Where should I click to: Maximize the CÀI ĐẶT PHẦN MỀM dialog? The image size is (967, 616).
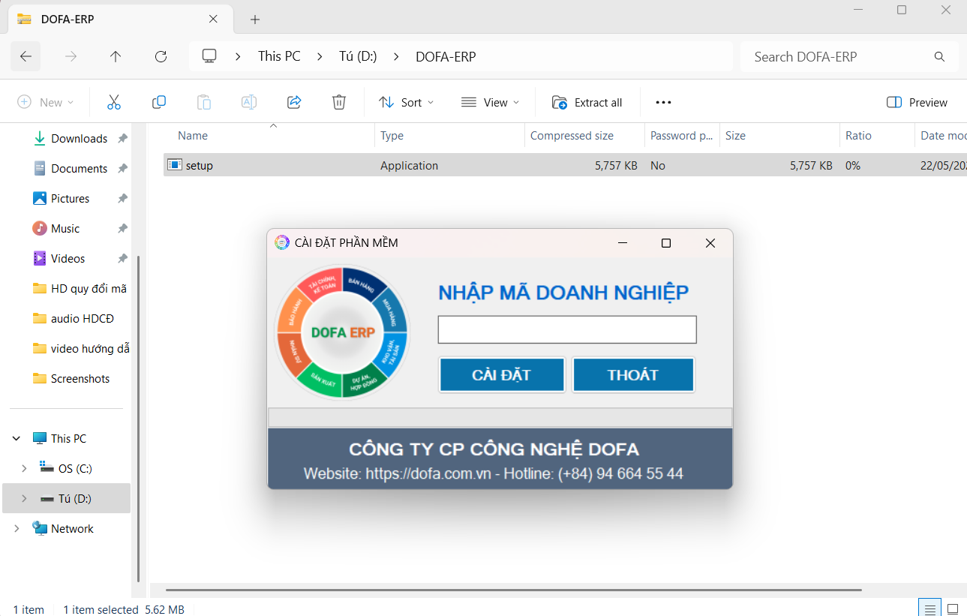pyautogui.click(x=665, y=243)
